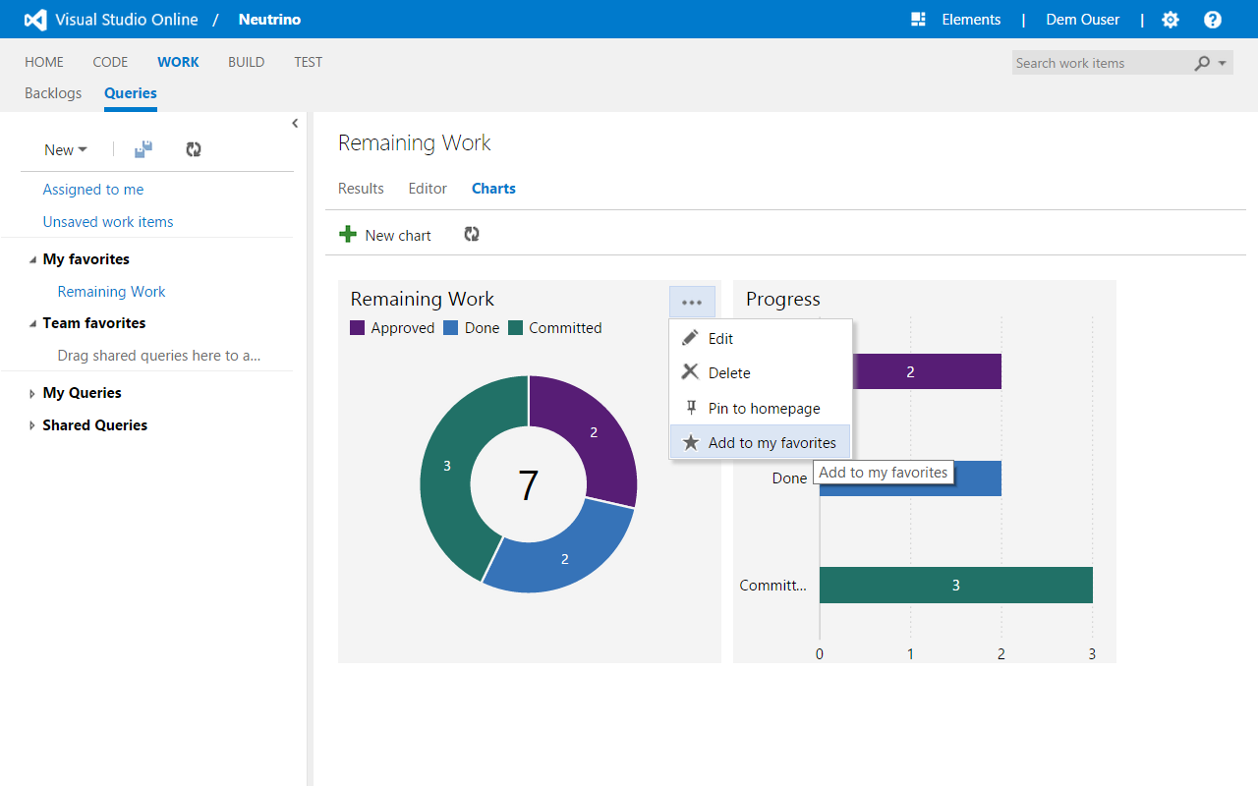Screen dimensions: 1258x786
Task: Open the Assigned to me query
Action: (x=93, y=190)
